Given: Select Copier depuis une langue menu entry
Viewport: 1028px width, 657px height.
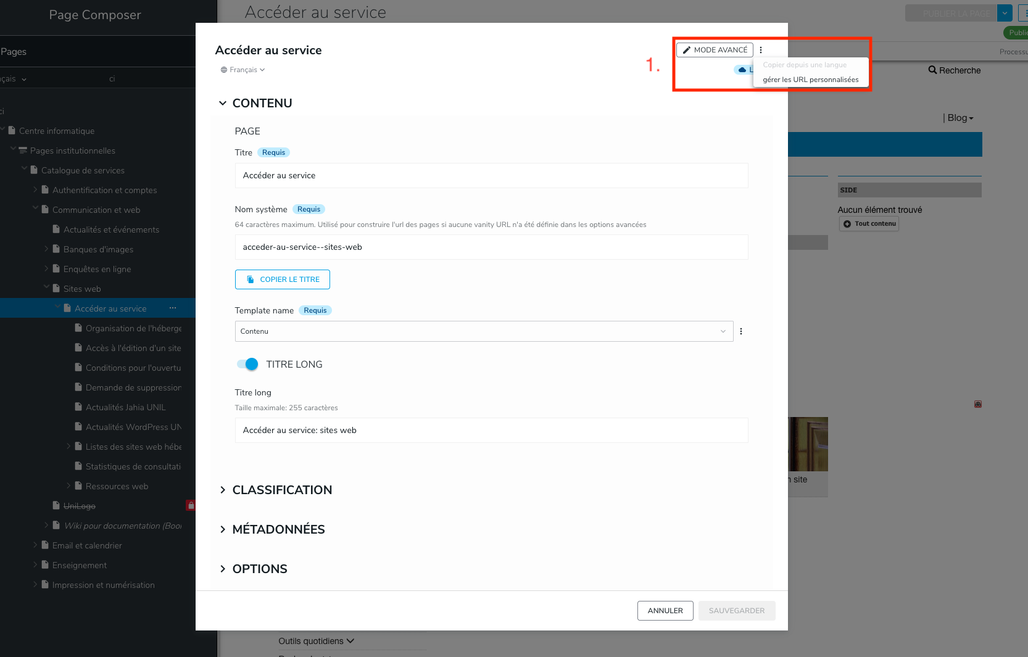Looking at the screenshot, I should (805, 65).
